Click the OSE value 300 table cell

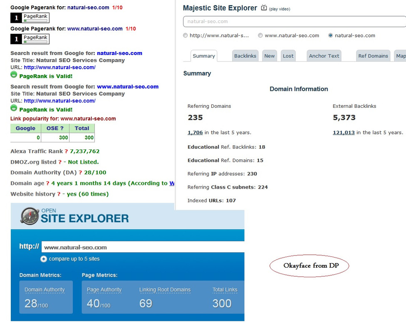pyautogui.click(x=55, y=138)
